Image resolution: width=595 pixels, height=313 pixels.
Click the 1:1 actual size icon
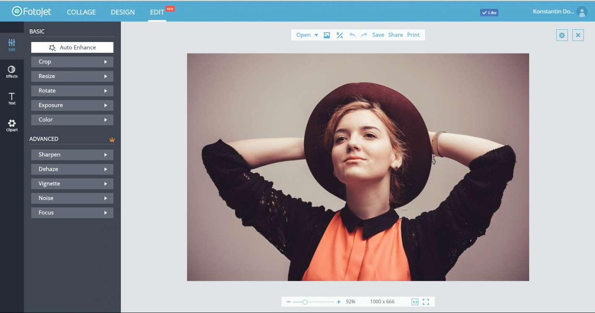[x=415, y=302]
